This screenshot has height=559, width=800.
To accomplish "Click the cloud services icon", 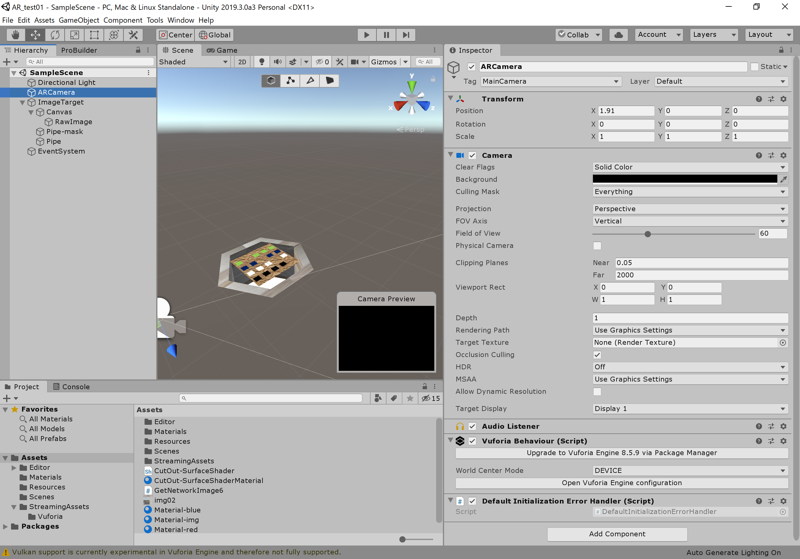I will pos(618,35).
